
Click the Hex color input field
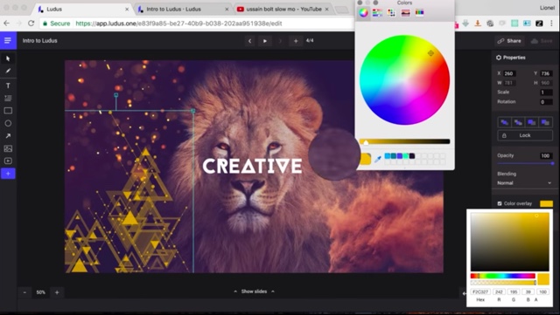coord(480,291)
